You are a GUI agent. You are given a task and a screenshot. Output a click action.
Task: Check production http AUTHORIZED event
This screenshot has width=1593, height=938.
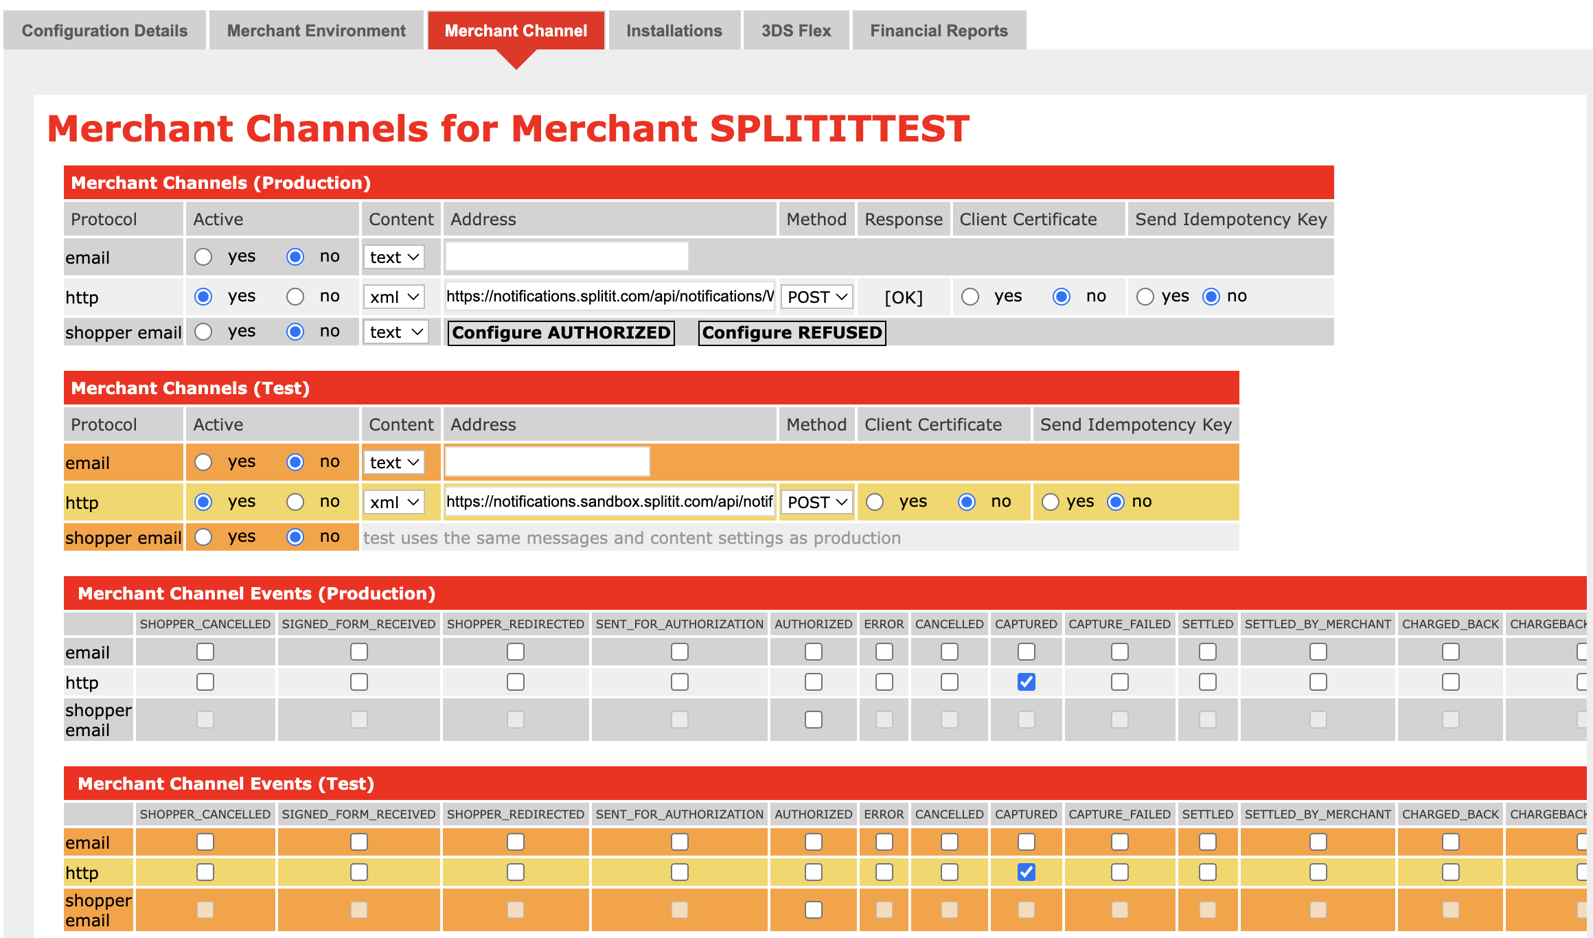point(814,682)
